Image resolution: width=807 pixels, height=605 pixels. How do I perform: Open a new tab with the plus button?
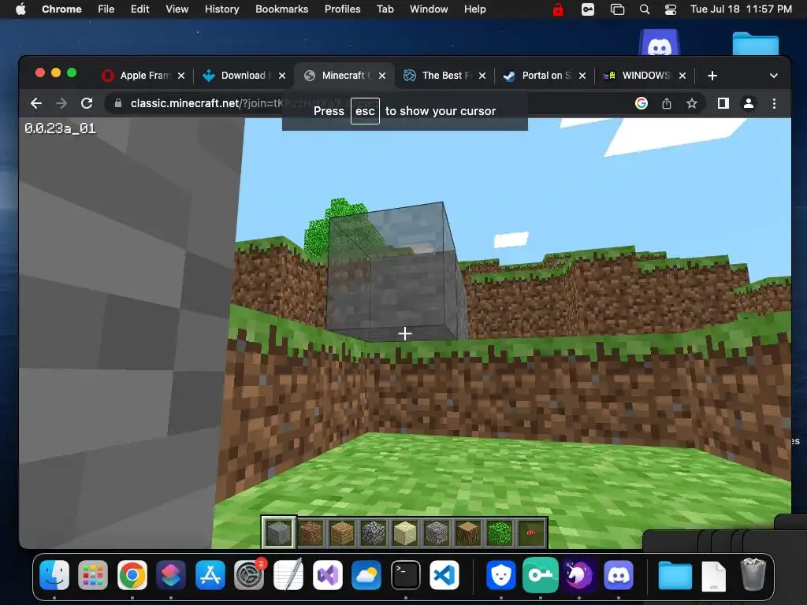coord(712,76)
